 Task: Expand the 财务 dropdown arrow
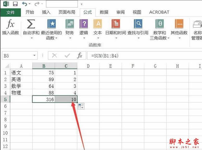[x=70, y=38]
